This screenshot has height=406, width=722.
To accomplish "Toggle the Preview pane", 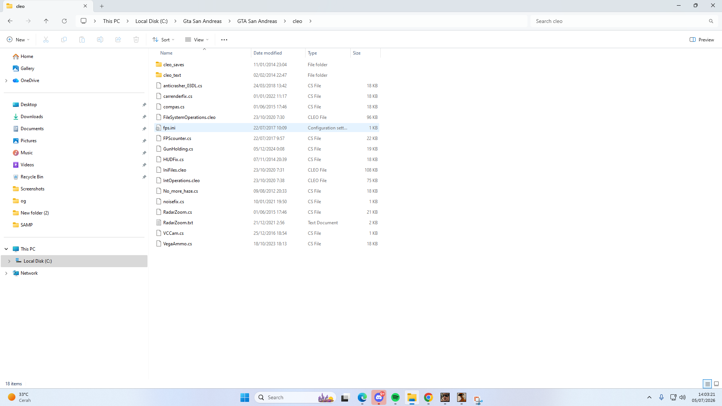I will pyautogui.click(x=702, y=40).
